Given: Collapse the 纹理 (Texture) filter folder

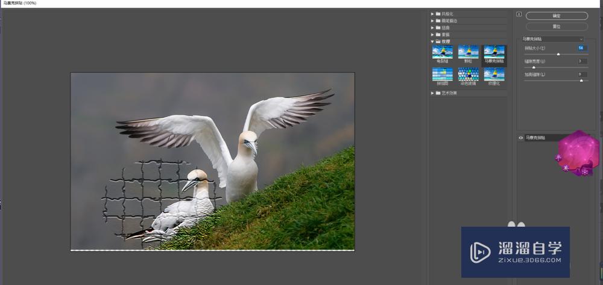Looking at the screenshot, I should coord(432,41).
